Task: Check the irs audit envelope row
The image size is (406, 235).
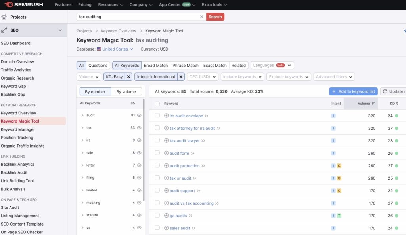Action: [x=157, y=115]
